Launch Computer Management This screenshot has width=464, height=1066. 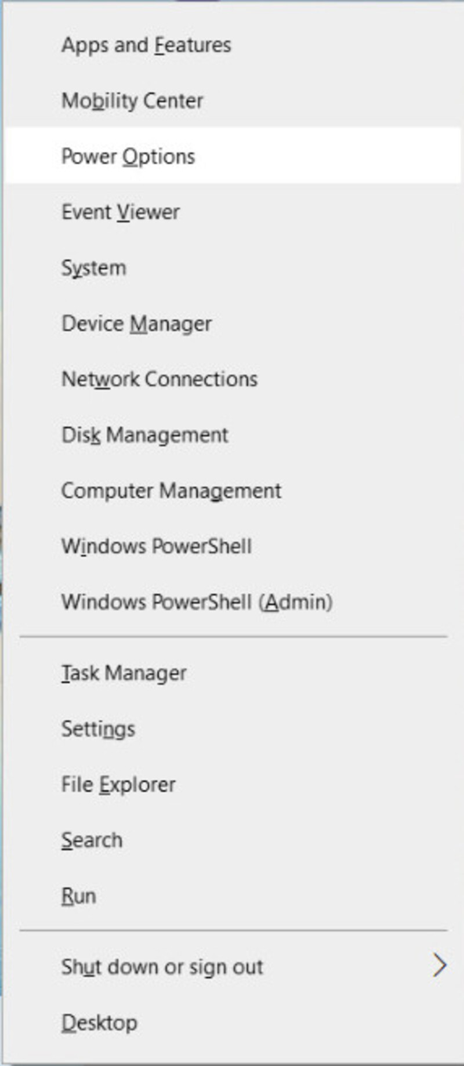click(x=233, y=490)
